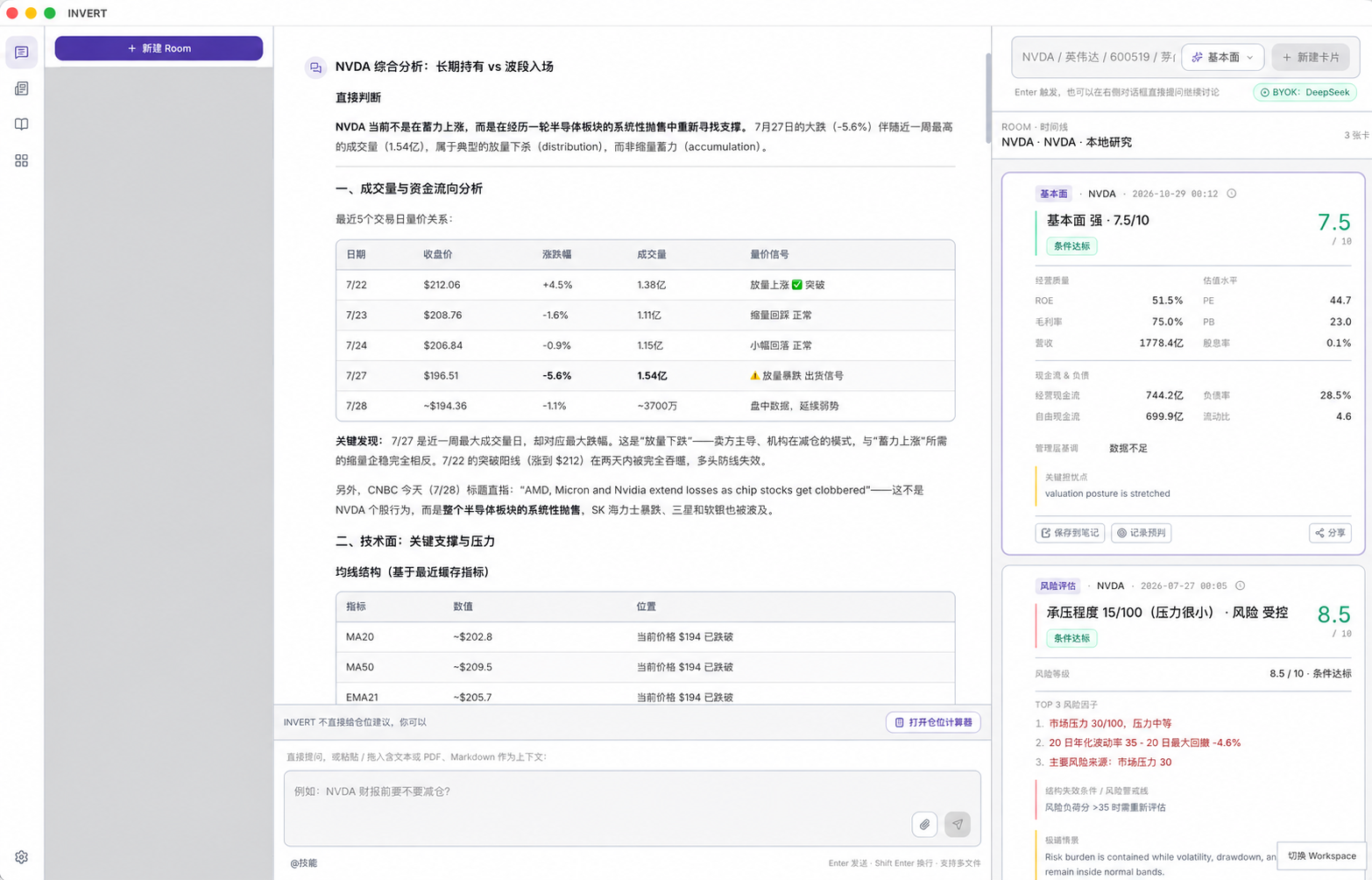Create a new room with 新建 Room
1372x880 pixels.
click(159, 48)
